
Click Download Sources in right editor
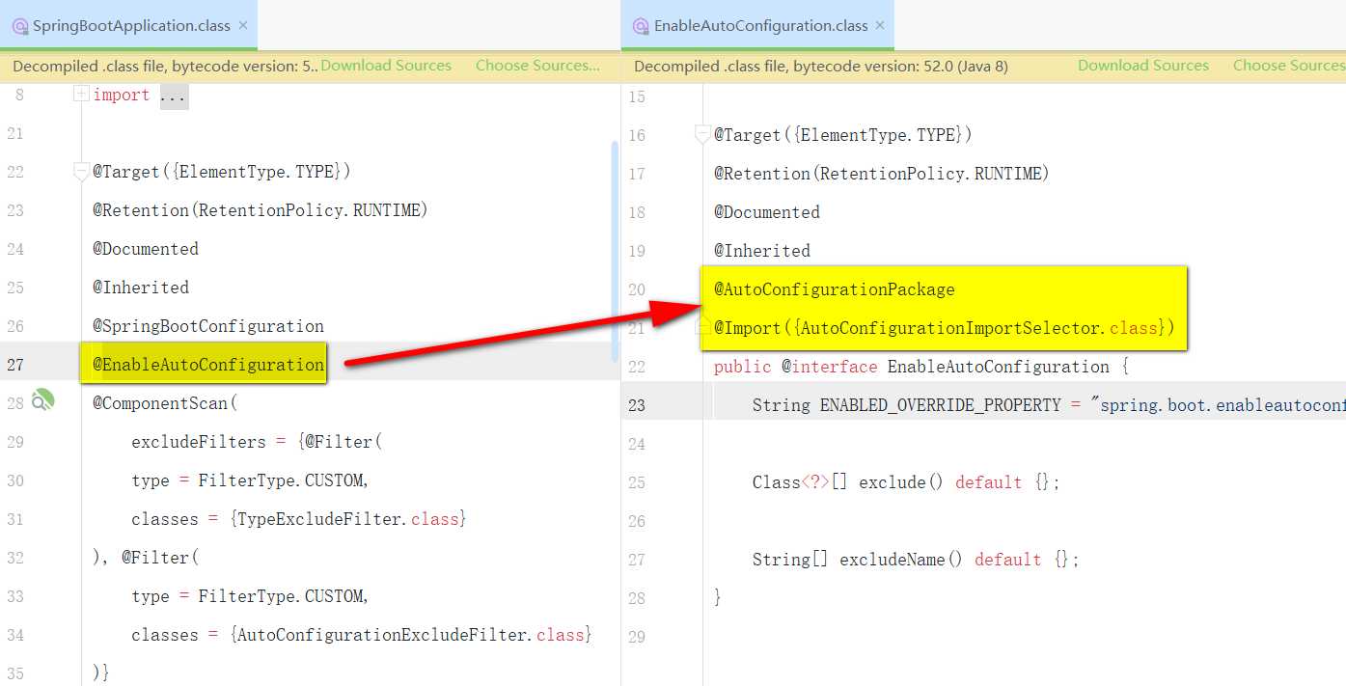pos(1143,66)
